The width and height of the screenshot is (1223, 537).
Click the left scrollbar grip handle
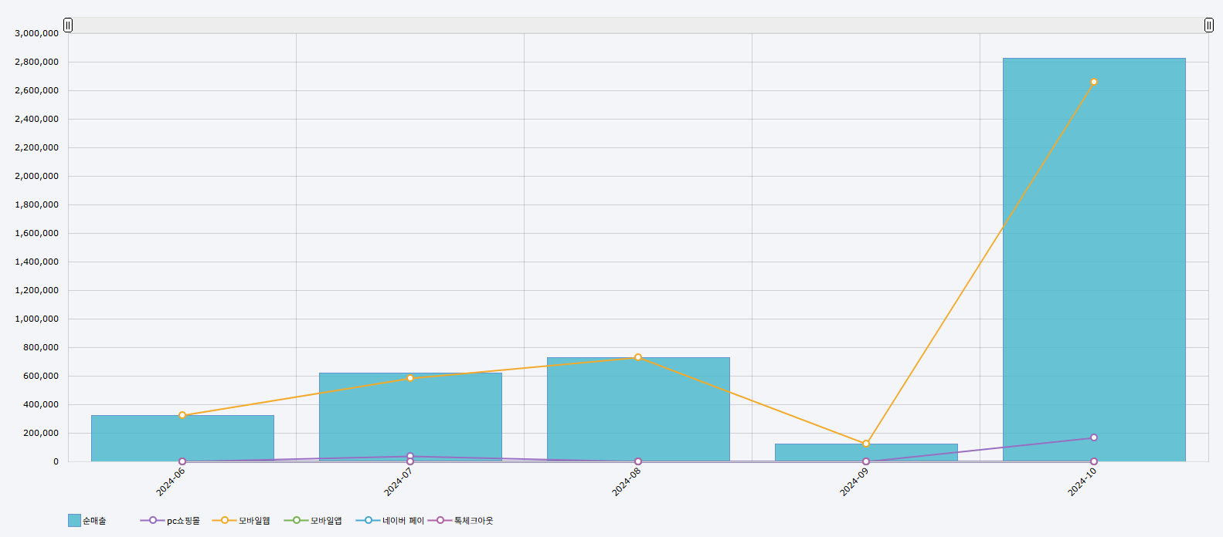(x=68, y=25)
